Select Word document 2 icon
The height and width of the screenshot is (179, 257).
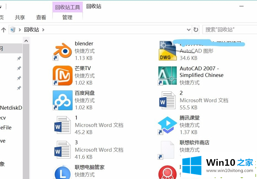(167, 100)
